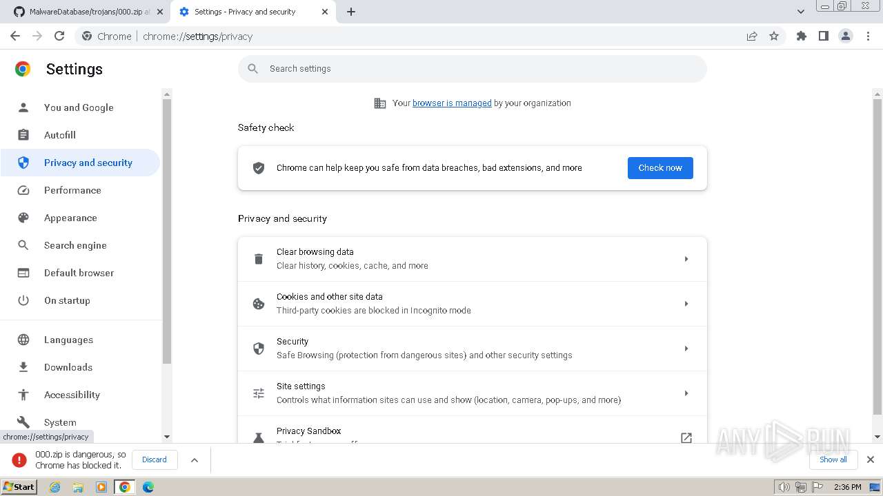Open the tab search chevron in title bar
Viewport: 883px width, 496px height.
801,12
